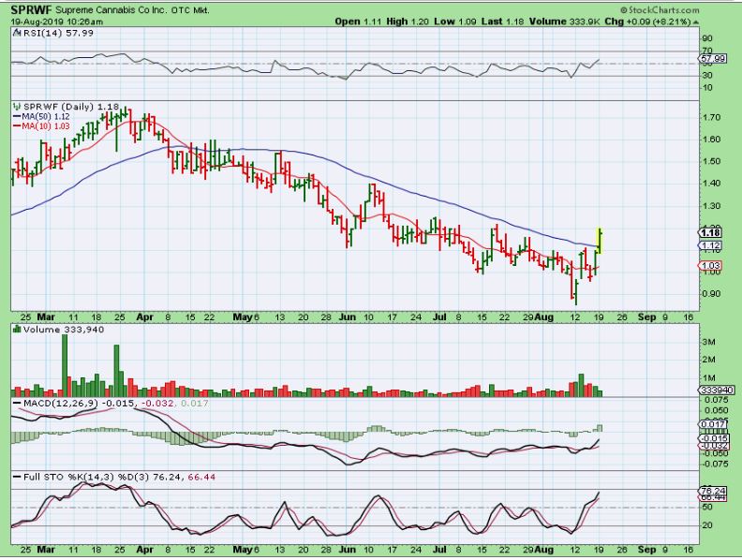Click the Volume 333.9K value in header

point(565,22)
